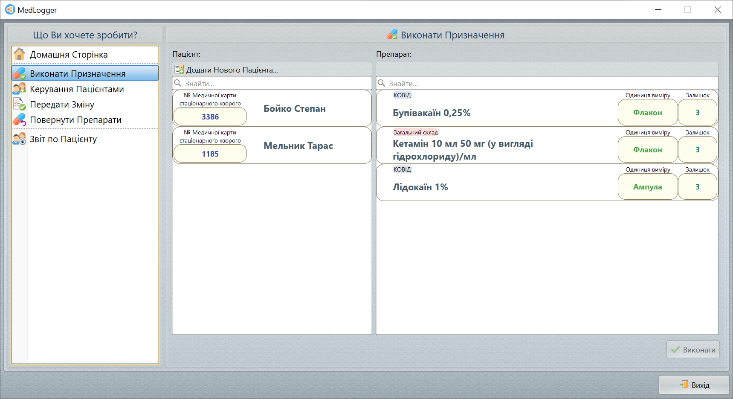Select patient Мельник Тарас
The image size is (733, 399).
pyautogui.click(x=298, y=146)
